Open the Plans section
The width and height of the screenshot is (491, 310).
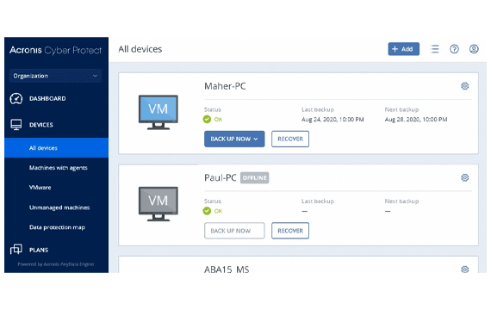[39, 250]
